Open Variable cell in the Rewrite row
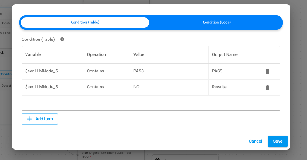307x160 pixels. click(53, 87)
